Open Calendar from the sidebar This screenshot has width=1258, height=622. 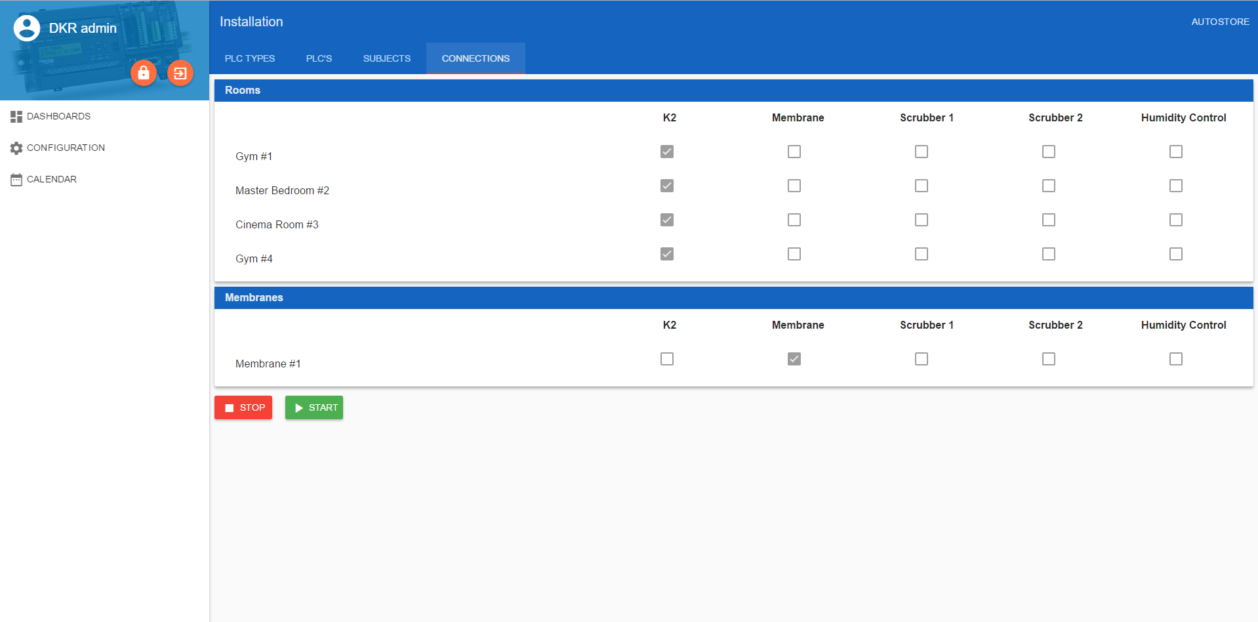51,179
